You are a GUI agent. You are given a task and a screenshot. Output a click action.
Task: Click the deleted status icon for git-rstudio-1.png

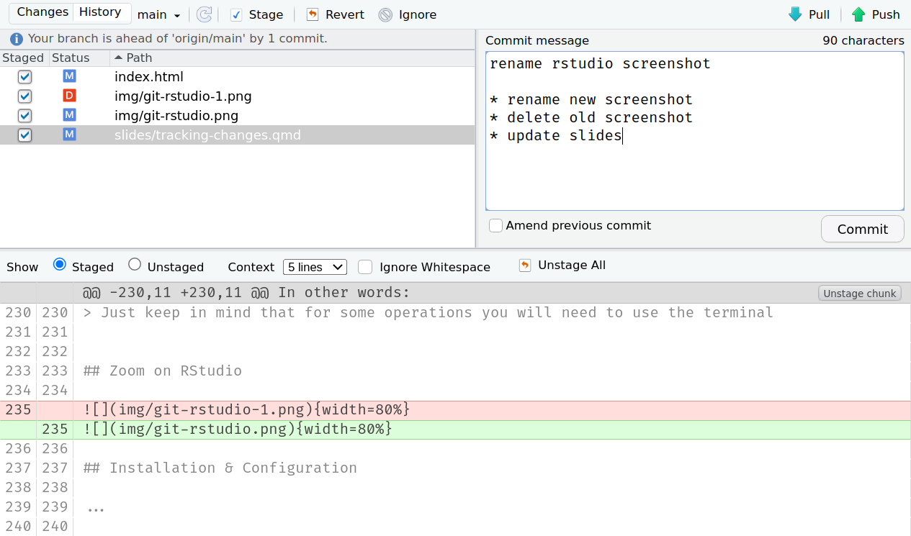[69, 96]
